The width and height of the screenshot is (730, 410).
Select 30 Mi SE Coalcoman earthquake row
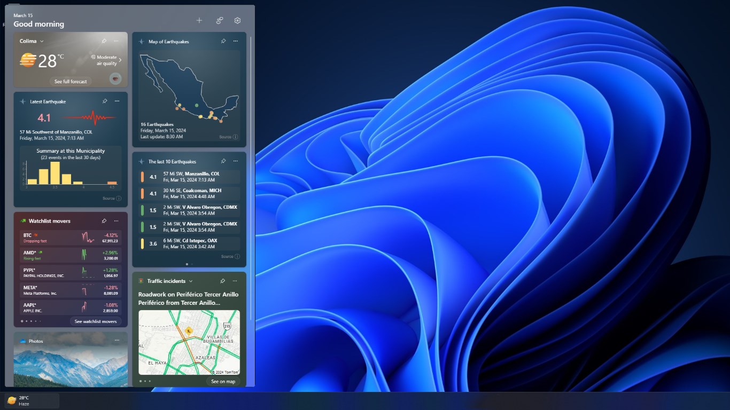click(x=189, y=193)
